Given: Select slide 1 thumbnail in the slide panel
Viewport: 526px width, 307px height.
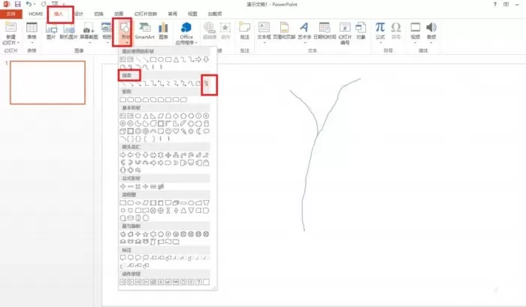Looking at the screenshot, I should pyautogui.click(x=47, y=83).
